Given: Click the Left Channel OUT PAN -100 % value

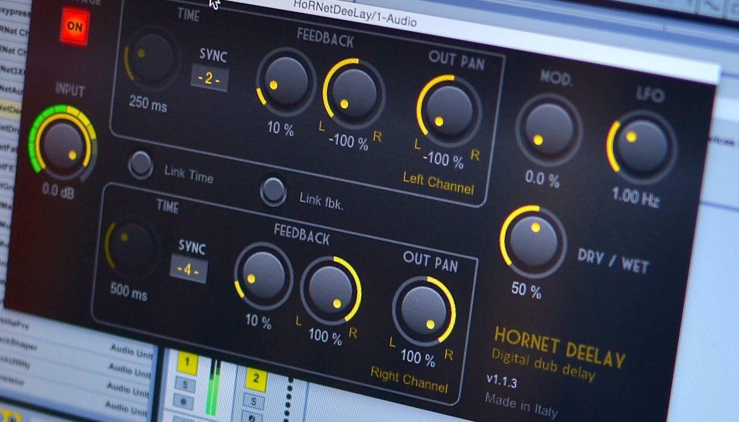Looking at the screenshot, I should (443, 159).
